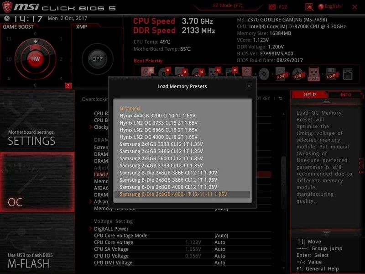This screenshot has width=365, height=274.
Task: Click the CPU IO Voltage Auto field
Action: point(220,256)
